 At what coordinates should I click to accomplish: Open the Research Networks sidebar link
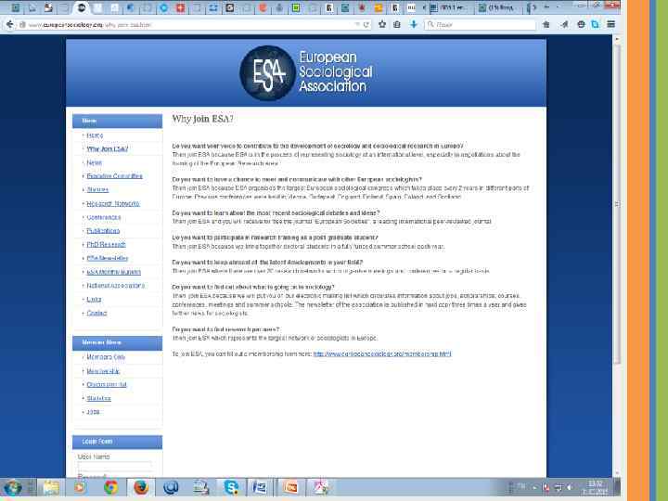pos(113,204)
